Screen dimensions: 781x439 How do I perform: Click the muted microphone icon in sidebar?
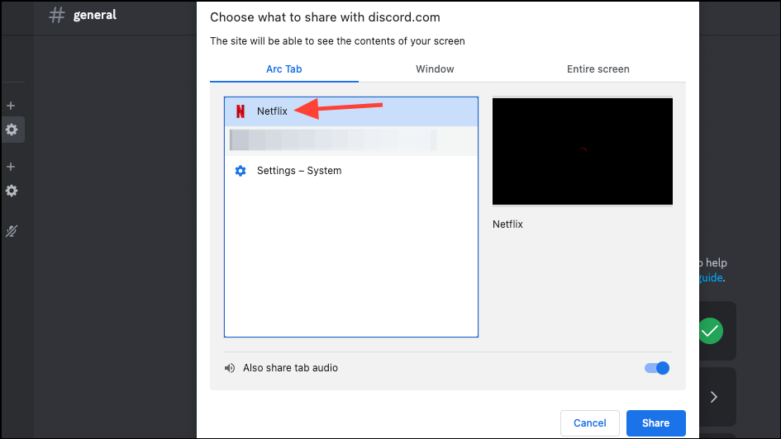pos(12,231)
